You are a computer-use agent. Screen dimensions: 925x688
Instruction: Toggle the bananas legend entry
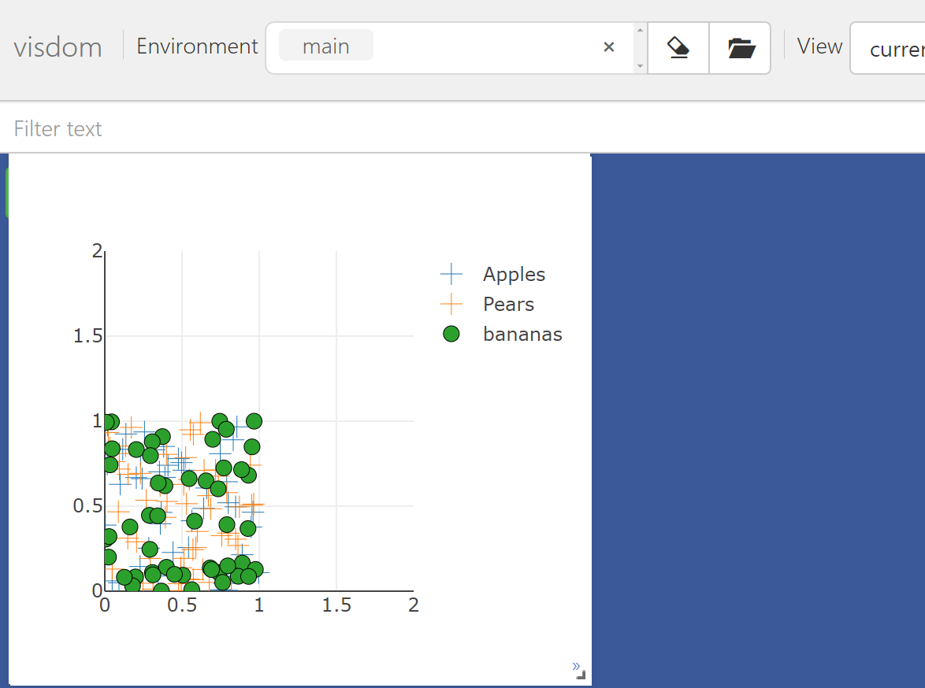coord(522,335)
